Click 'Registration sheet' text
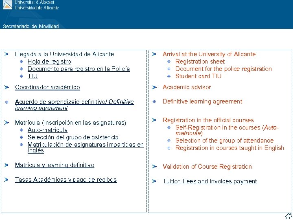 click(200, 62)
